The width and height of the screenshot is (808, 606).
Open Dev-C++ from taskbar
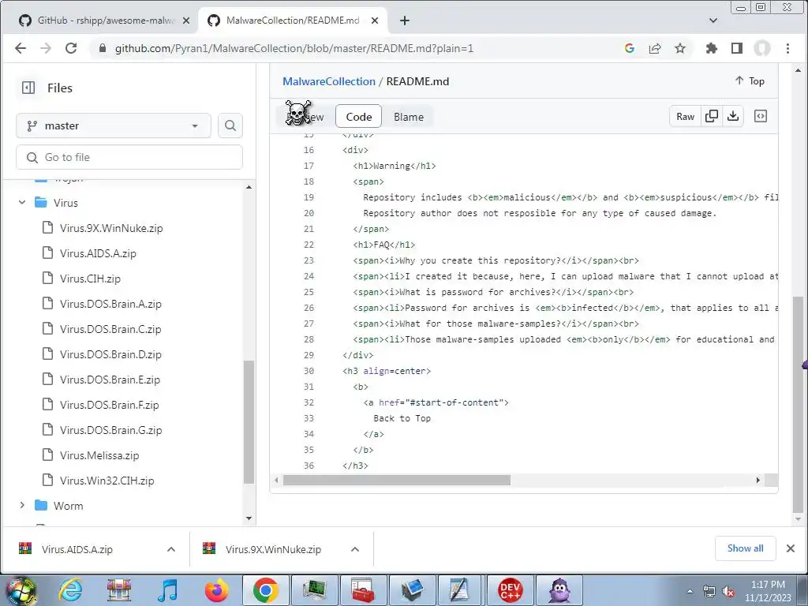point(510,590)
